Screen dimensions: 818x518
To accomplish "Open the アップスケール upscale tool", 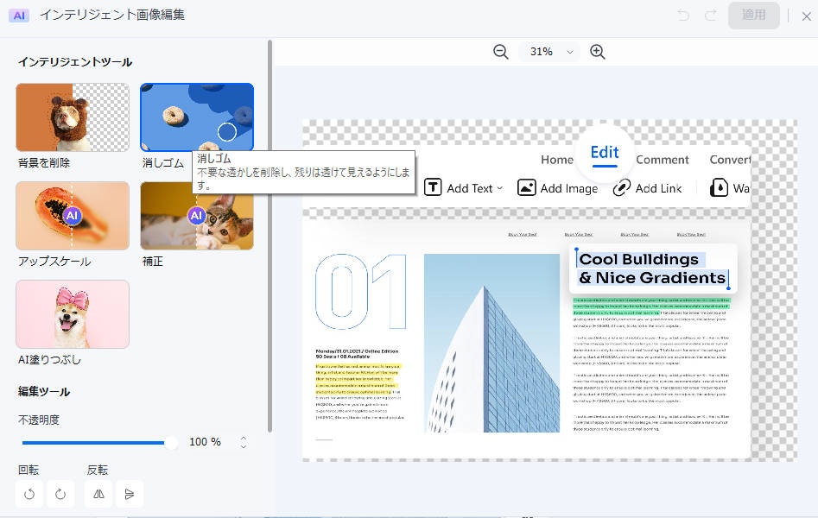I will tap(72, 216).
